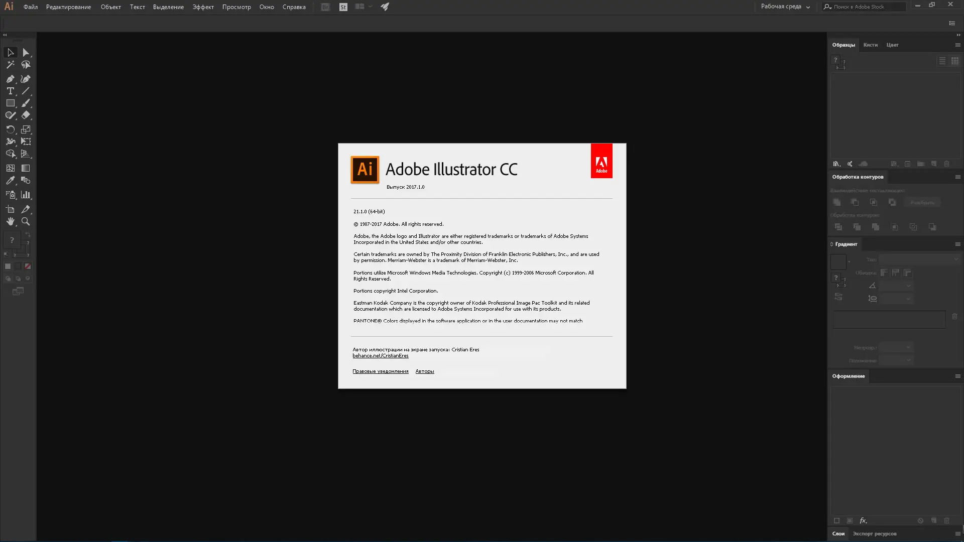The width and height of the screenshot is (964, 542).
Task: Select the Hand tool
Action: [x=10, y=221]
